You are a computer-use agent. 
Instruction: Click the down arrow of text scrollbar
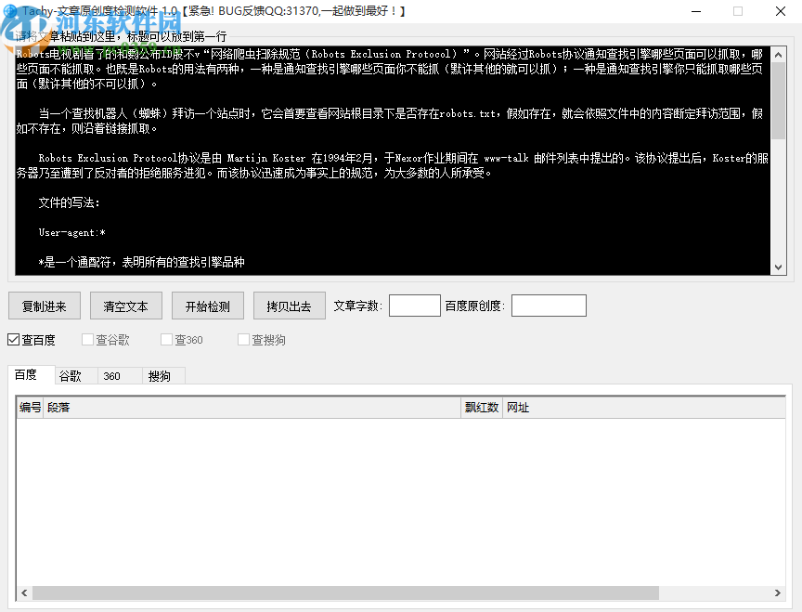[778, 267]
